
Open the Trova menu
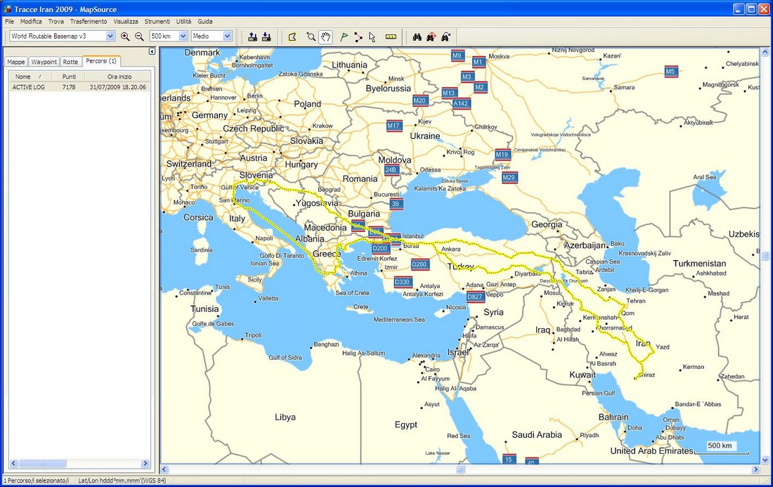(56, 22)
